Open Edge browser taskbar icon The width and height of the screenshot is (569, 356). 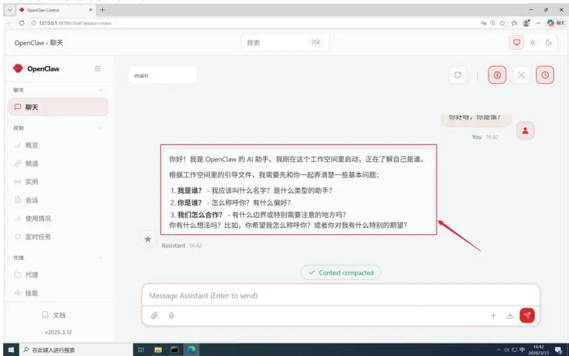pos(191,350)
